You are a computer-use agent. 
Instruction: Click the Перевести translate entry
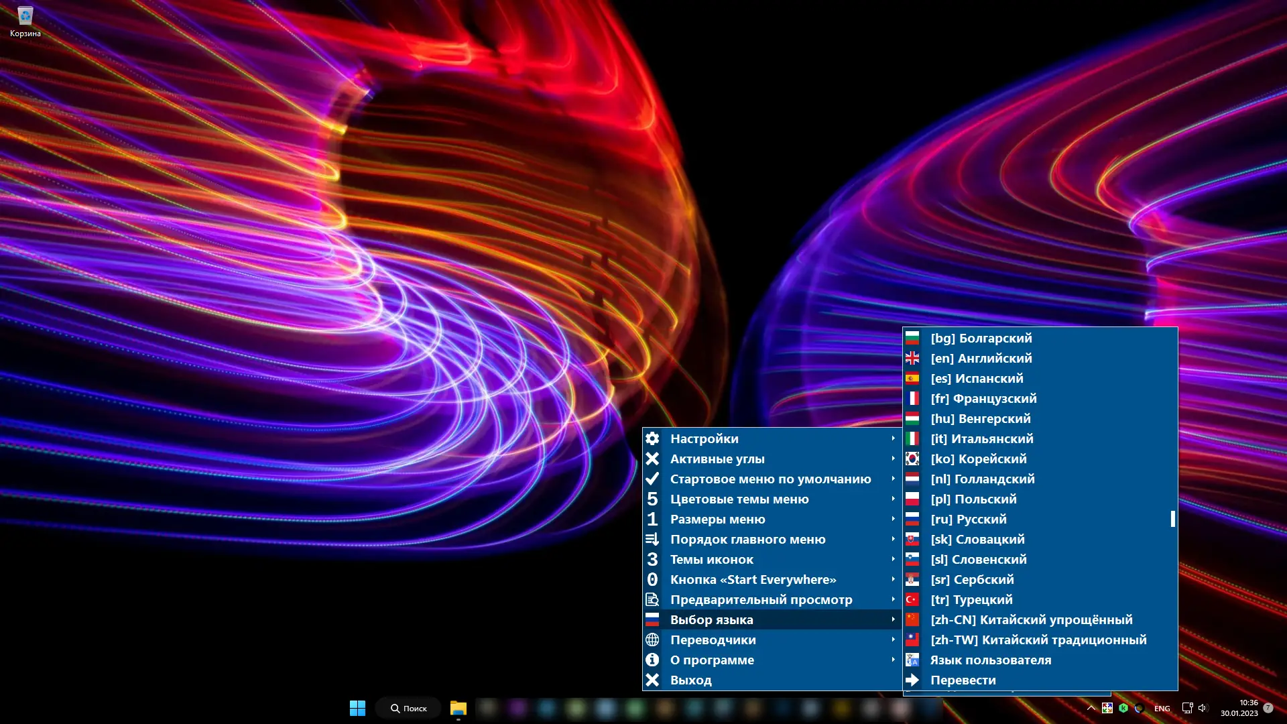(x=963, y=680)
